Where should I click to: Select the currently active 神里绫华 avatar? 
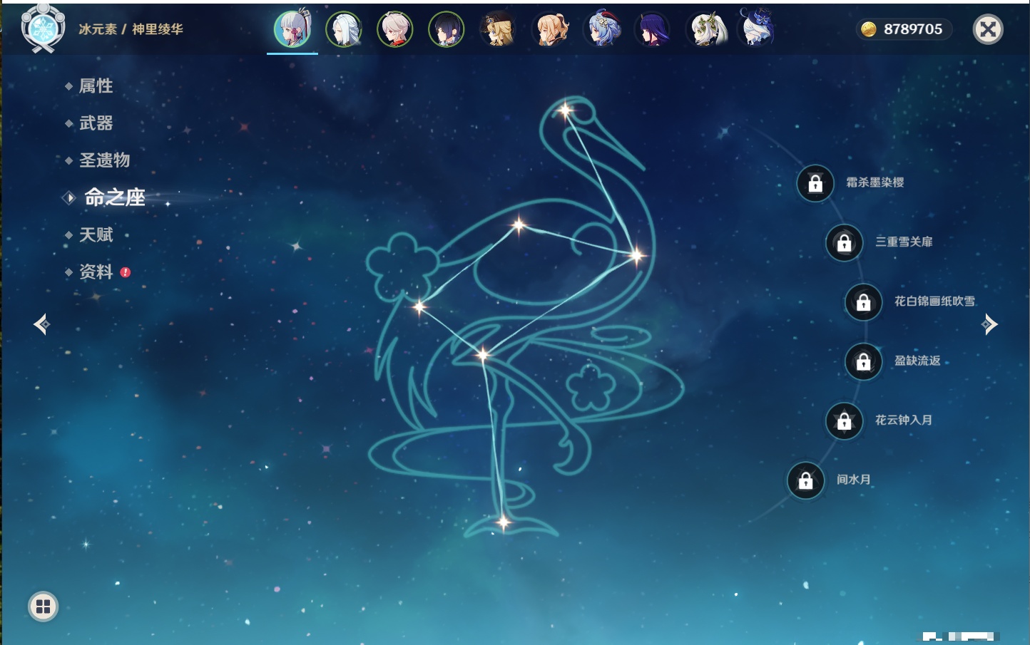pyautogui.click(x=292, y=29)
